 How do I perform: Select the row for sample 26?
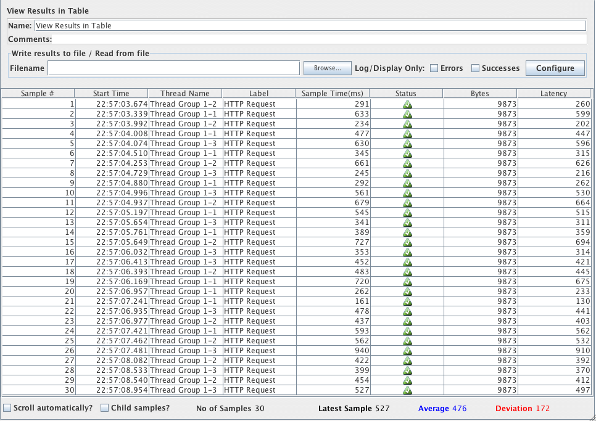pos(185,351)
